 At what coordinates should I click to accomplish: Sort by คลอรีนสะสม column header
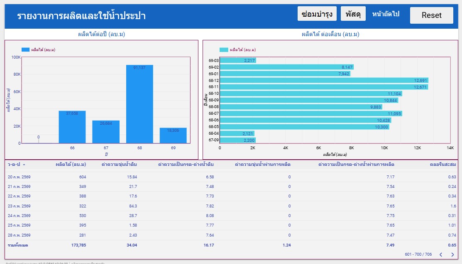(443, 164)
